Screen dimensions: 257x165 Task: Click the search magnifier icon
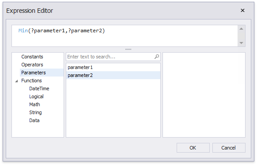click(156, 57)
